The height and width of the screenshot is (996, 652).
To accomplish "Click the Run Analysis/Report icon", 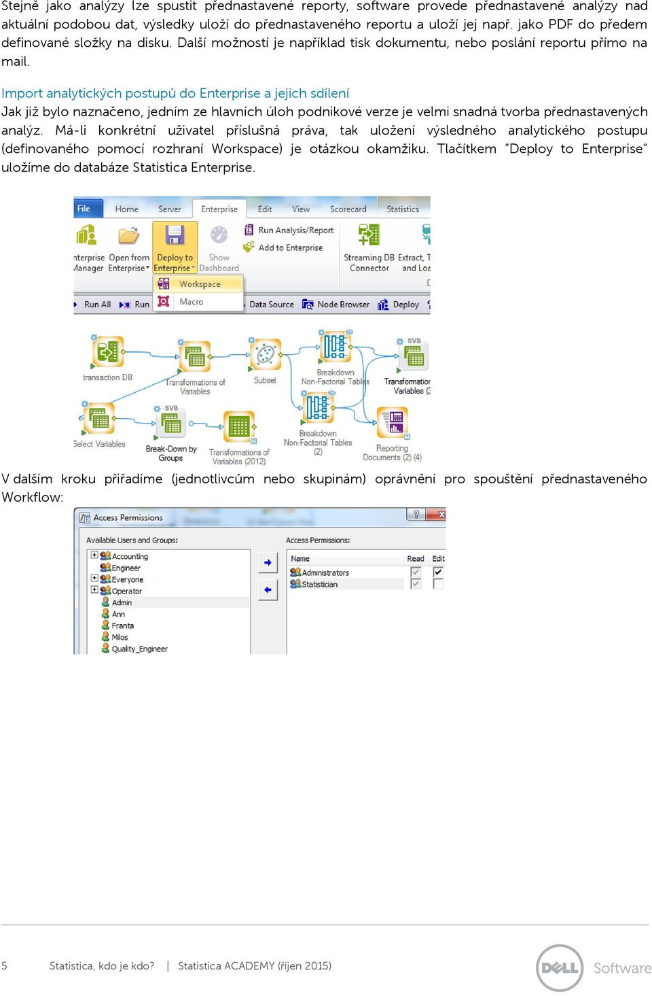I will point(249,230).
